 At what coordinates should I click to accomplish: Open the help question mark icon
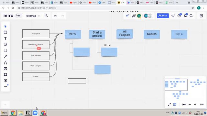179,16
